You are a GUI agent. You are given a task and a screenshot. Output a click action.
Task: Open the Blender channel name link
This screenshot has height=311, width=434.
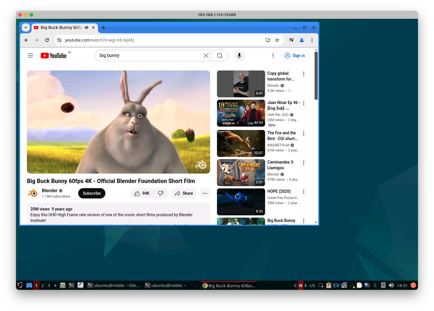[x=50, y=190]
